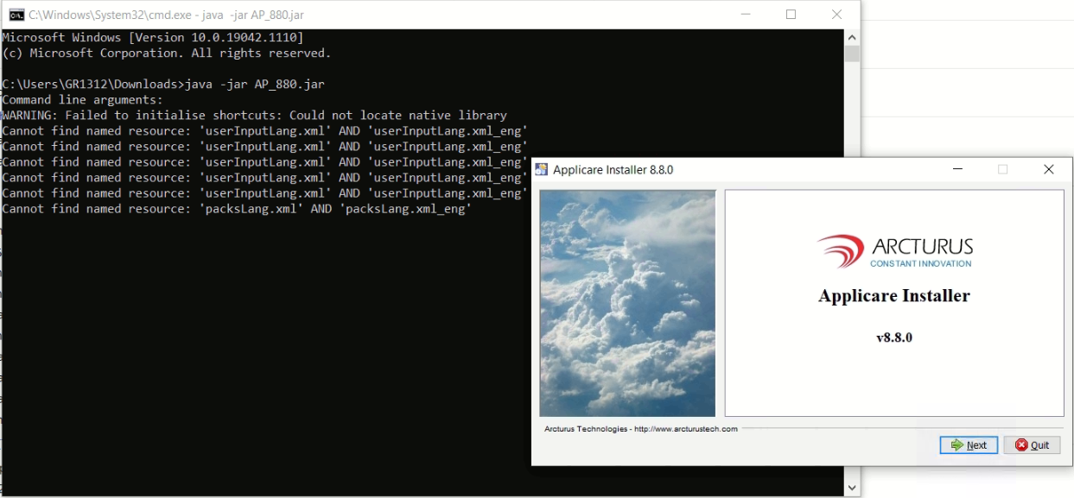1074x498 pixels.
Task: Maximize the cmd.exe window
Action: point(791,15)
